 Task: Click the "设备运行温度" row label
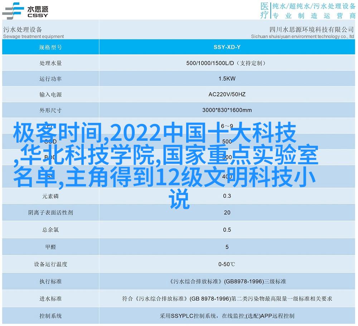(50, 264)
